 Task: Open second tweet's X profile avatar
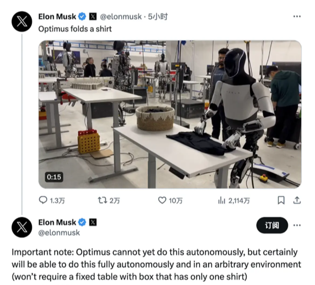point(22,227)
